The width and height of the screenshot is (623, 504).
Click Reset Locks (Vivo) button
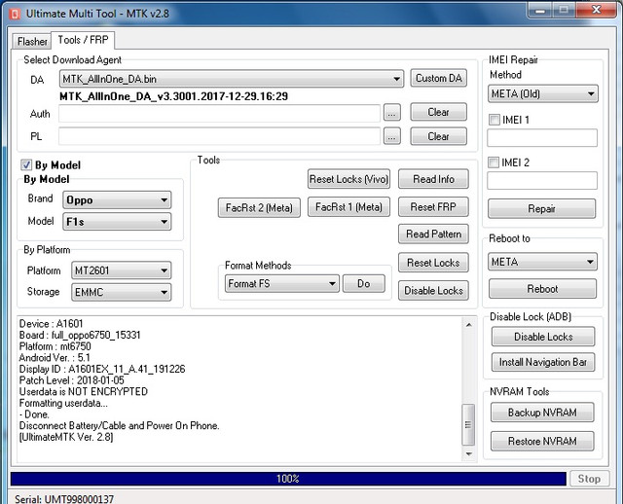[x=348, y=179]
